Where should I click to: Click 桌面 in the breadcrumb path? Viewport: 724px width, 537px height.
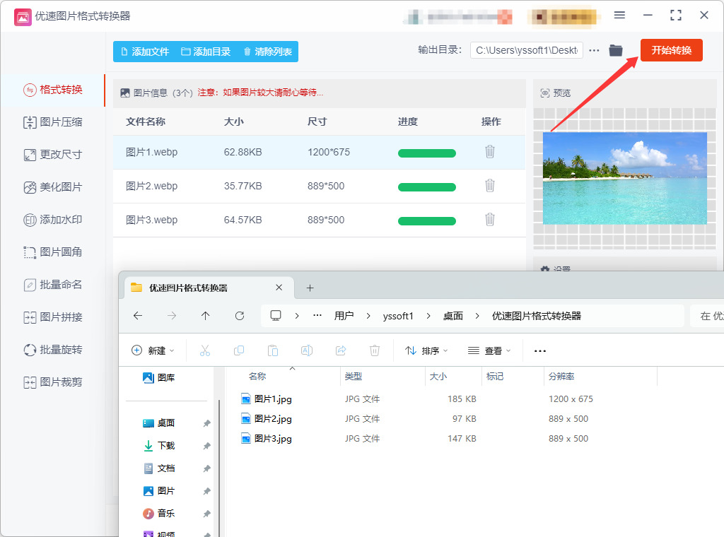click(453, 316)
